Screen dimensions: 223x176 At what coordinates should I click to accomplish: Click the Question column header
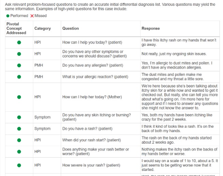[71, 28]
